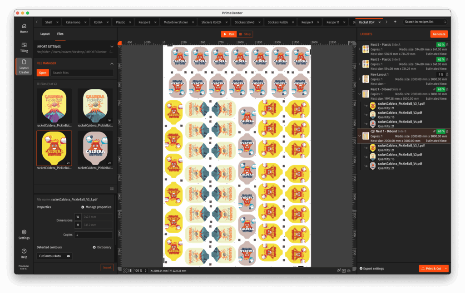The height and width of the screenshot is (293, 465).
Task: Click the Stop button
Action: [x=245, y=34]
